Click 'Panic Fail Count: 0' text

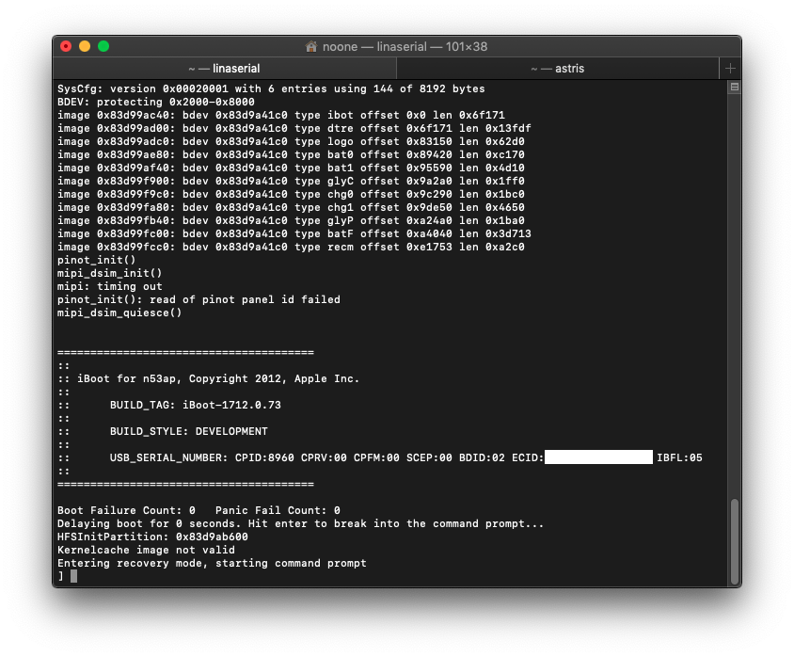[278, 510]
